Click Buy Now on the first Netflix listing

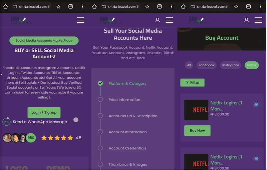coord(197,131)
